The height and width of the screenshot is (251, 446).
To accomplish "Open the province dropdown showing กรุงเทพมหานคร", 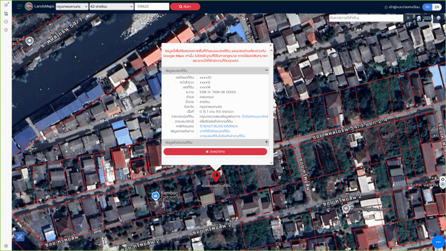I will (73, 7).
